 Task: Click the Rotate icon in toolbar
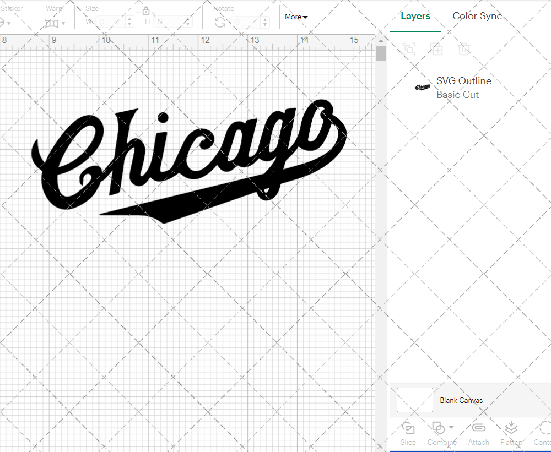pyautogui.click(x=220, y=22)
